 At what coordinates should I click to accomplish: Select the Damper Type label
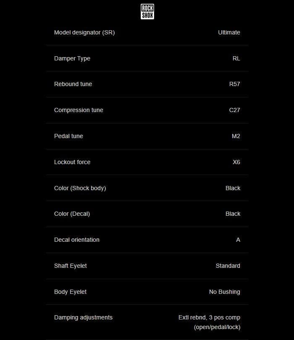click(x=72, y=58)
